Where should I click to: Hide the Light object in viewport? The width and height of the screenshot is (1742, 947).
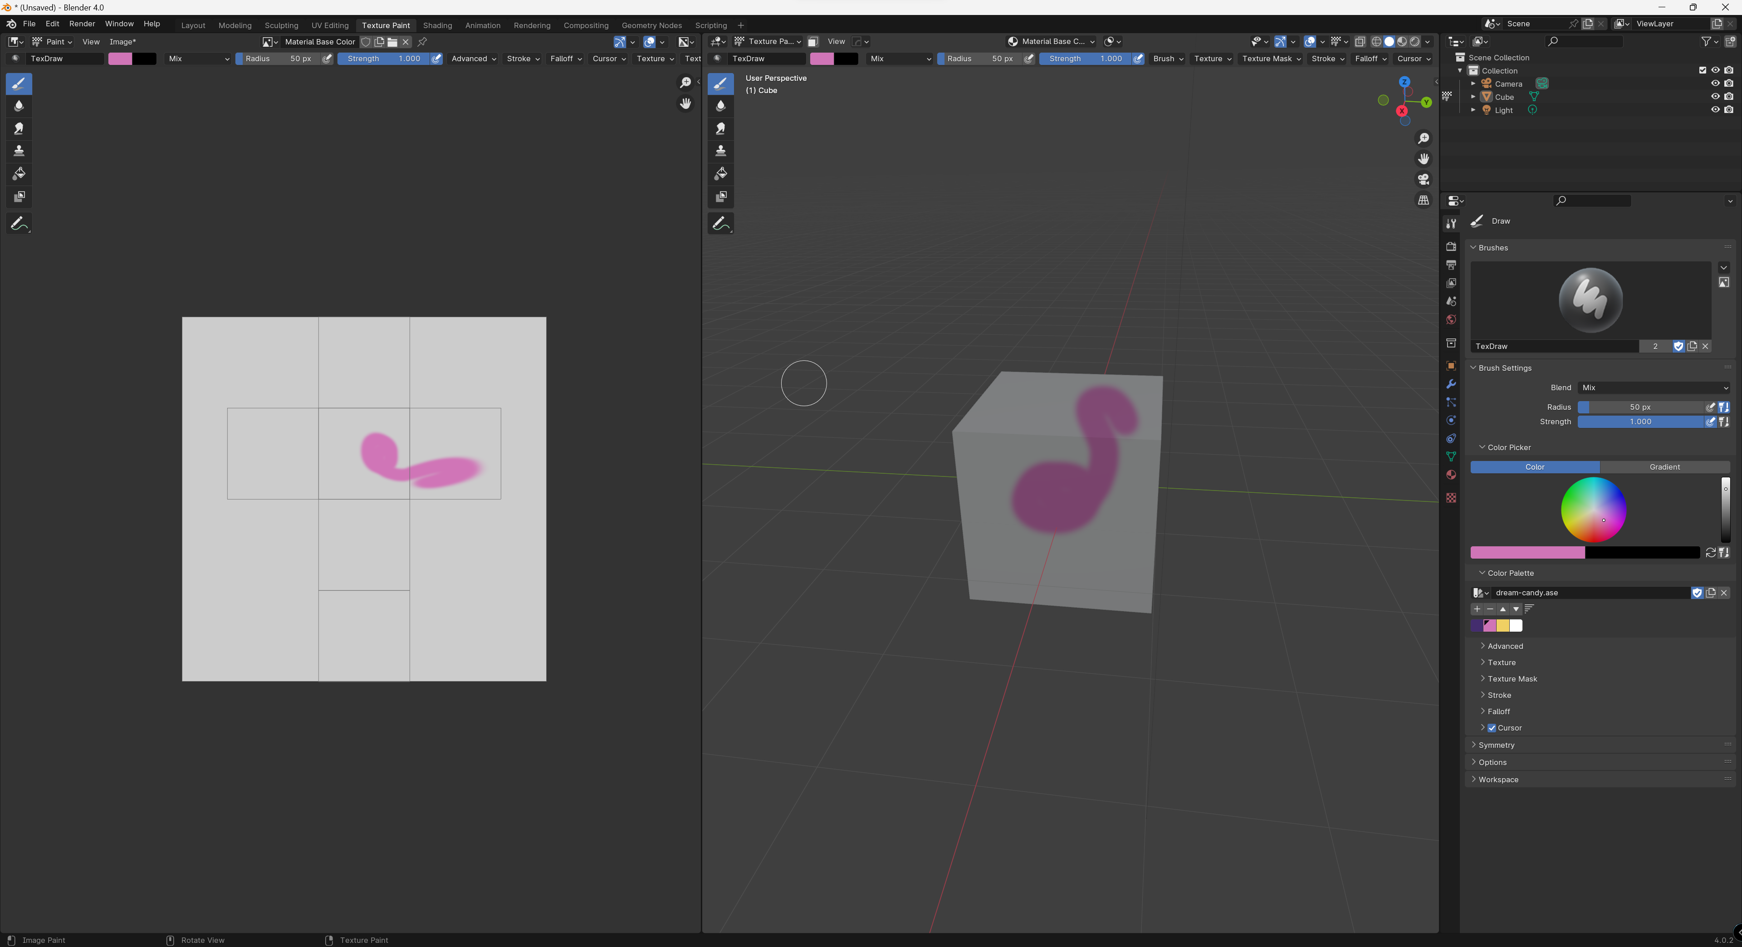point(1715,109)
